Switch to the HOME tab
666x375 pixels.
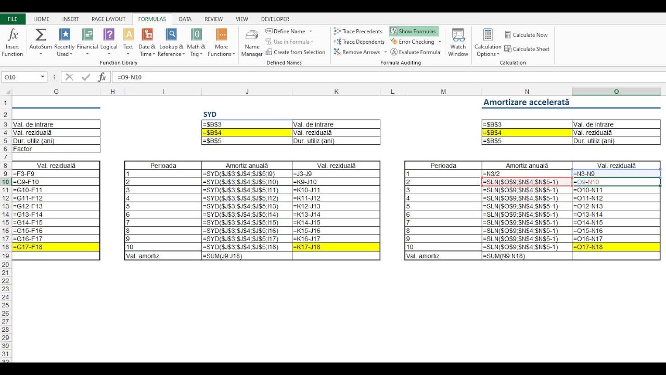[41, 19]
